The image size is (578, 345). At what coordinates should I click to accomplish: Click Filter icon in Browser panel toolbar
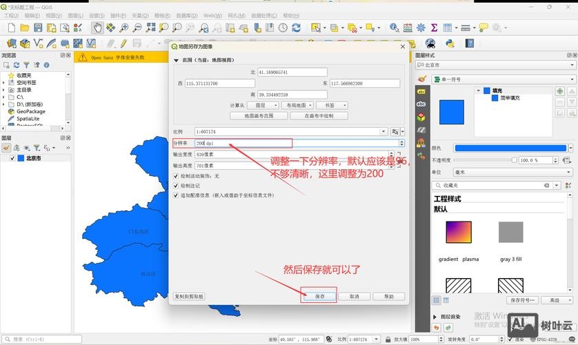click(x=26, y=65)
